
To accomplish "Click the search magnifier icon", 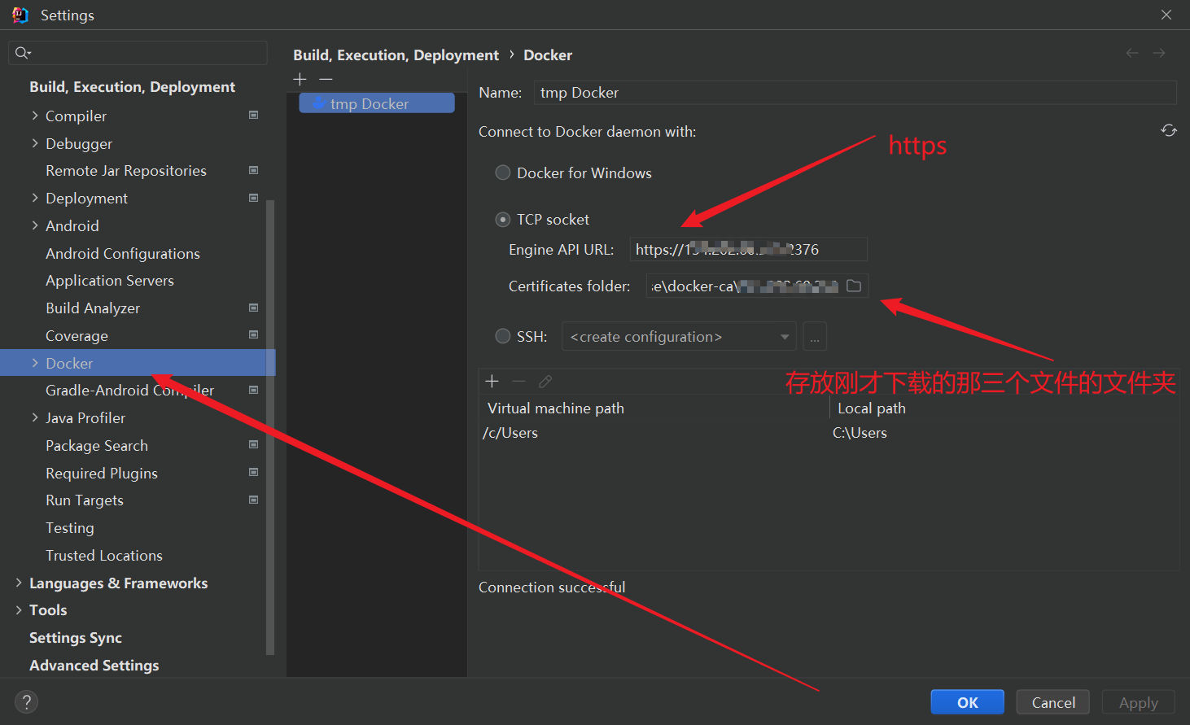I will (x=22, y=53).
